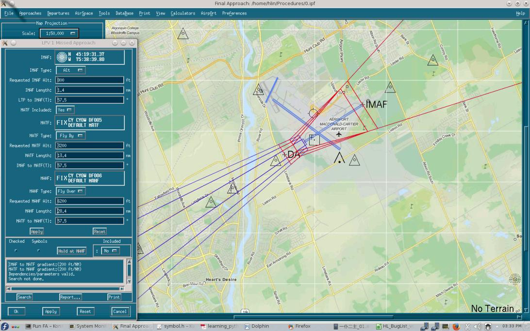Click the MATF FIX icon button
This screenshot has height=331, width=530.
[62, 122]
